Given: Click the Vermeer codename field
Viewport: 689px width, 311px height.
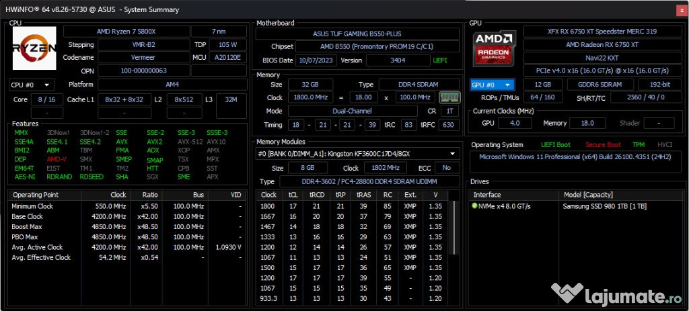Looking at the screenshot, I should [144, 58].
